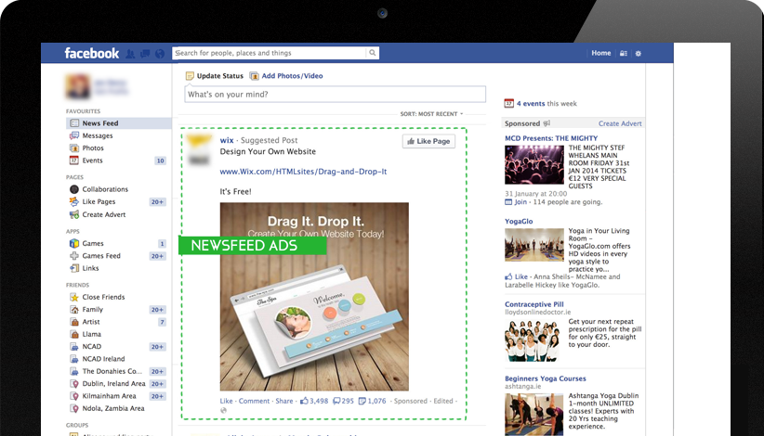Viewport: 764px width, 436px height.
Task: Open privacy shortcuts lock icon
Action: (623, 54)
